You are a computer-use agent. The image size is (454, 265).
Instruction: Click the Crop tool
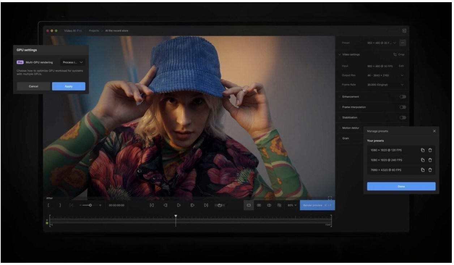399,55
